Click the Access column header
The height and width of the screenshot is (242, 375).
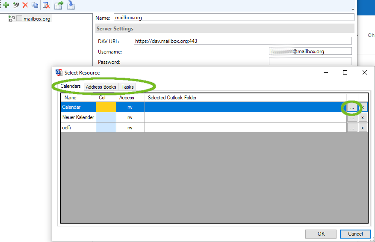click(x=130, y=98)
